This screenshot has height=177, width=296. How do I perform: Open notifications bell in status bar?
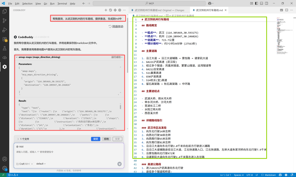pyautogui.click(x=292, y=175)
